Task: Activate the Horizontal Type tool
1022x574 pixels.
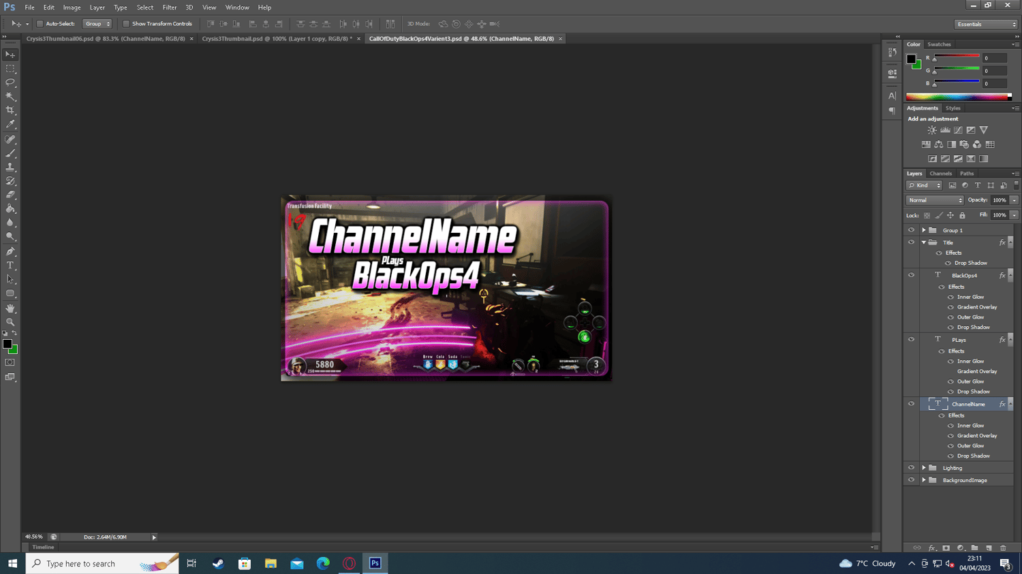Action: coord(10,266)
